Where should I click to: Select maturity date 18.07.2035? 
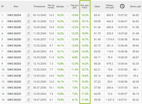[39, 100]
